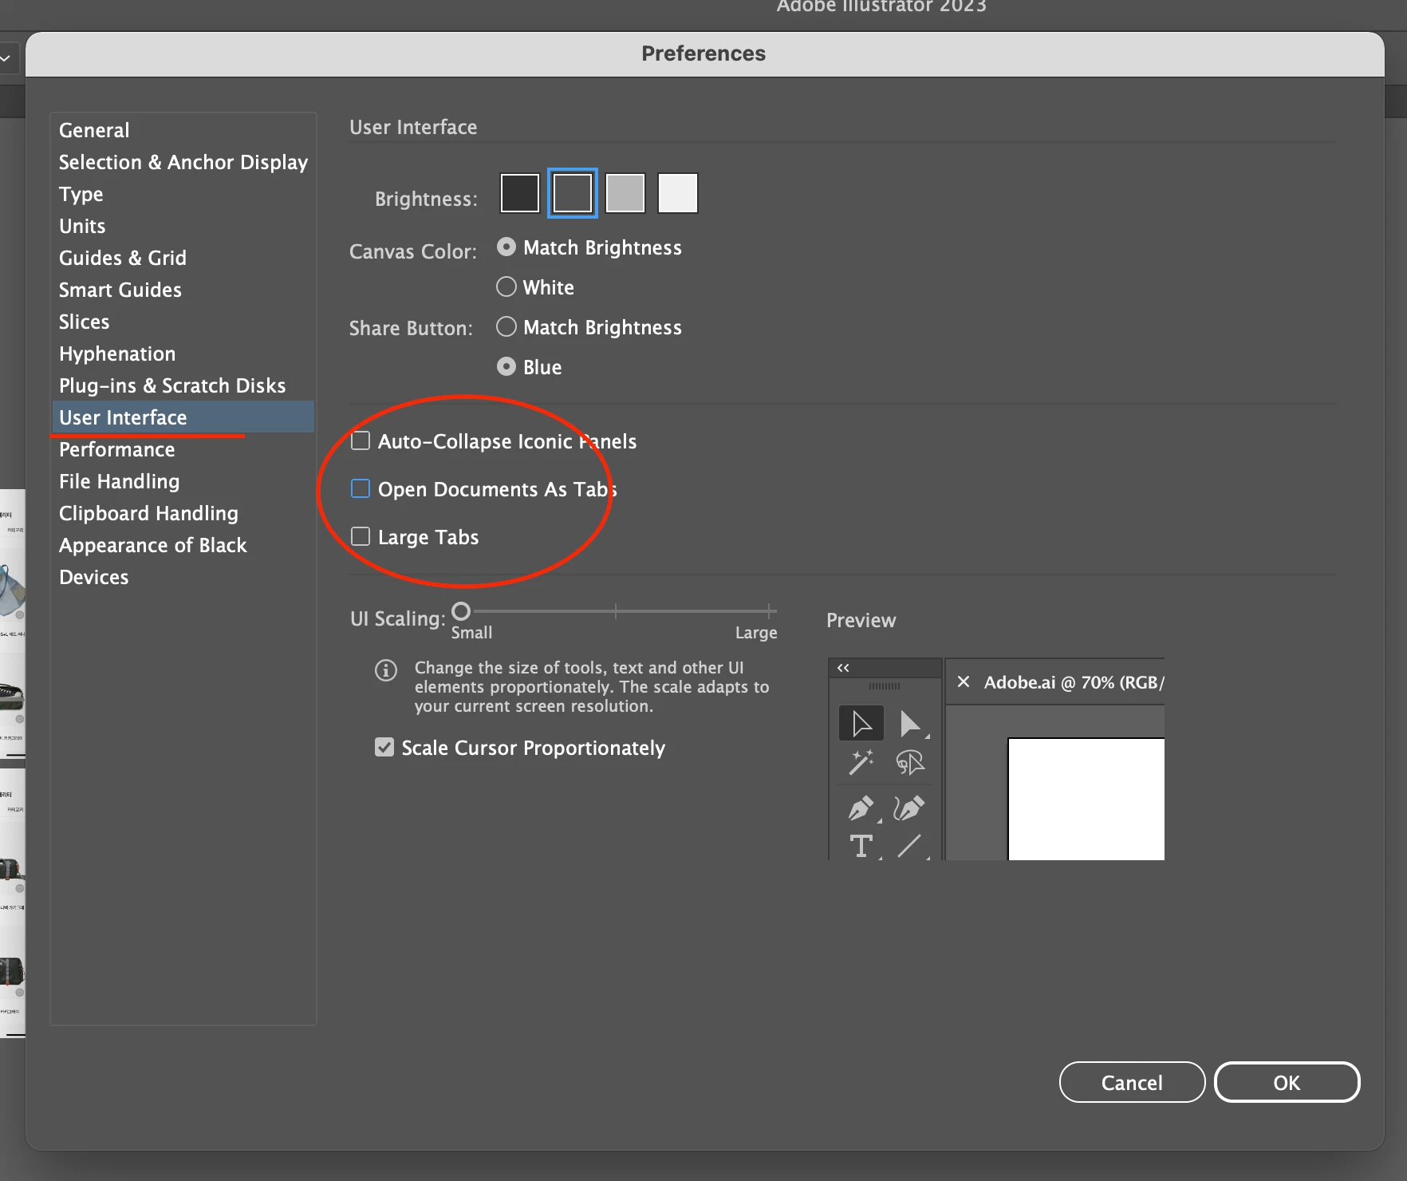Viewport: 1407px width, 1181px height.
Task: Confirm preferences with OK
Action: tap(1287, 1082)
